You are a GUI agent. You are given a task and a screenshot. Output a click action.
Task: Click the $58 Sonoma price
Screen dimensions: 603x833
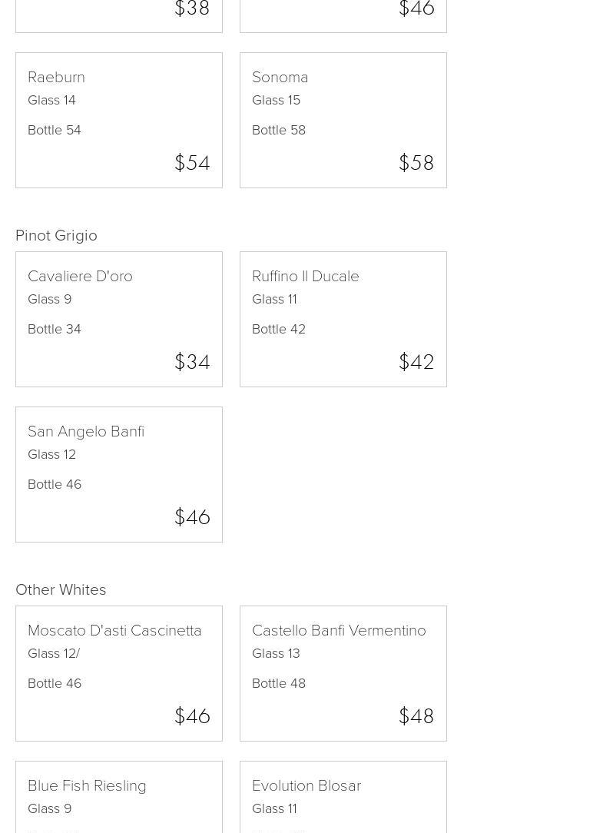point(416,163)
